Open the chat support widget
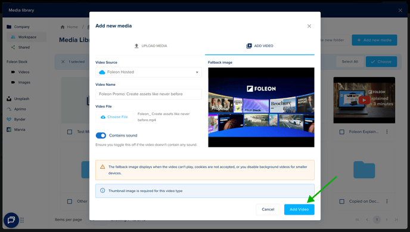Viewport: 410px width, 232px height. [x=11, y=220]
